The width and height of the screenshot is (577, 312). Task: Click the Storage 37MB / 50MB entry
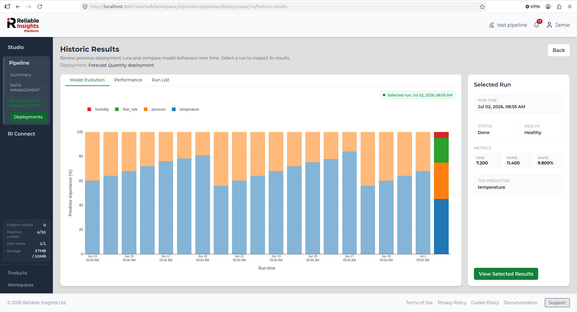tap(26, 253)
